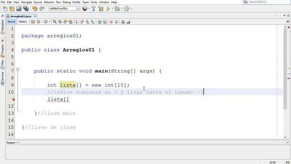
Task: Expand the Profile project dropdown arrow
Action: [x=131, y=9]
